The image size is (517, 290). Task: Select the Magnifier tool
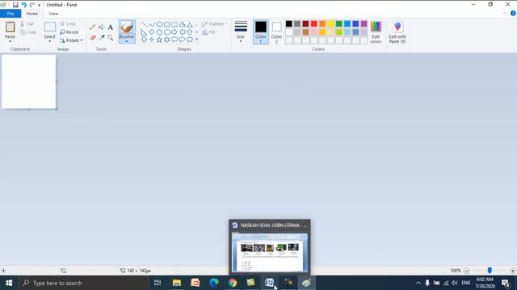pyautogui.click(x=111, y=38)
